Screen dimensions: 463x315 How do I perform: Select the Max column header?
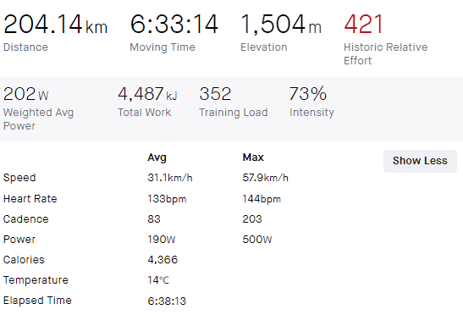point(253,157)
